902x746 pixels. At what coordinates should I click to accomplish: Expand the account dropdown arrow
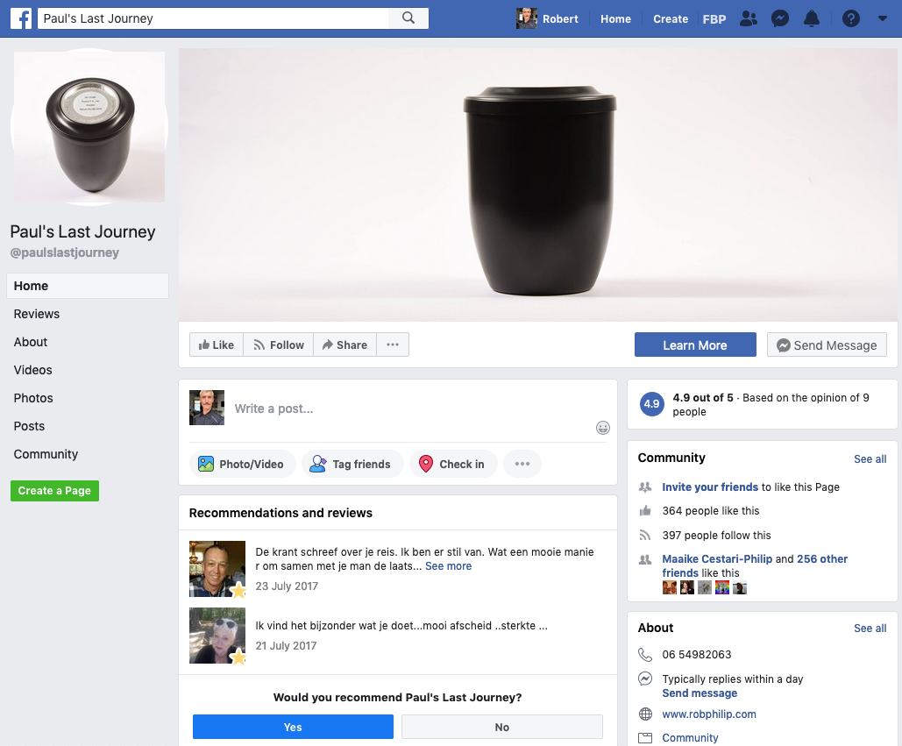883,18
